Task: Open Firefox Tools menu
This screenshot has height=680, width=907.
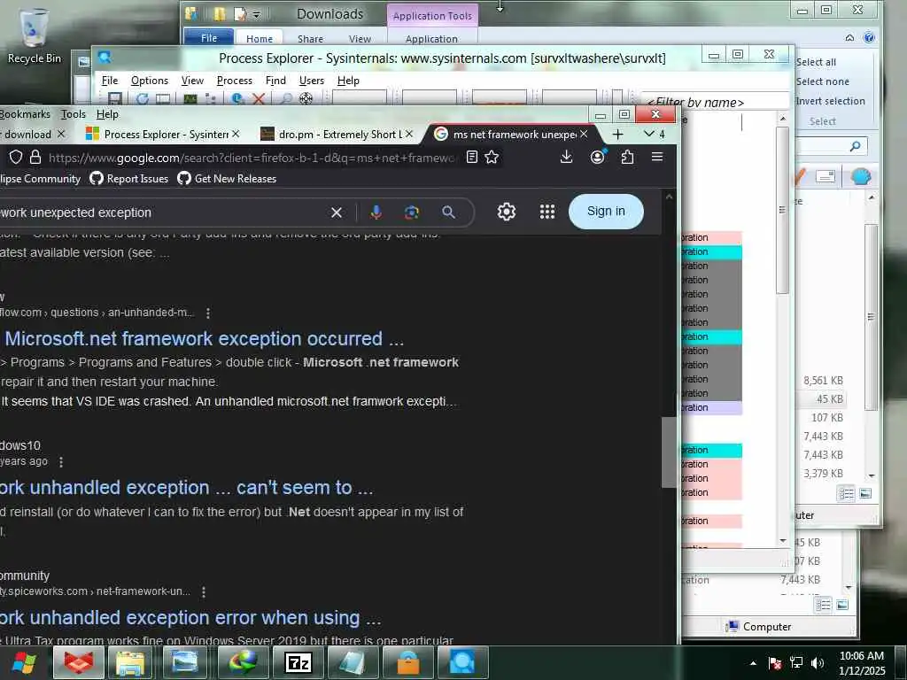Action: [x=73, y=114]
